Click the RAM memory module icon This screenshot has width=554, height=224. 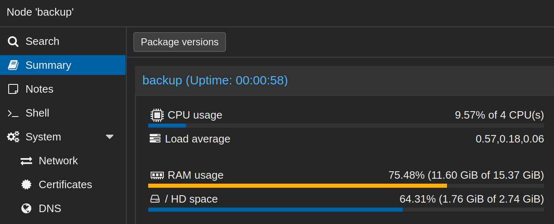(x=157, y=175)
